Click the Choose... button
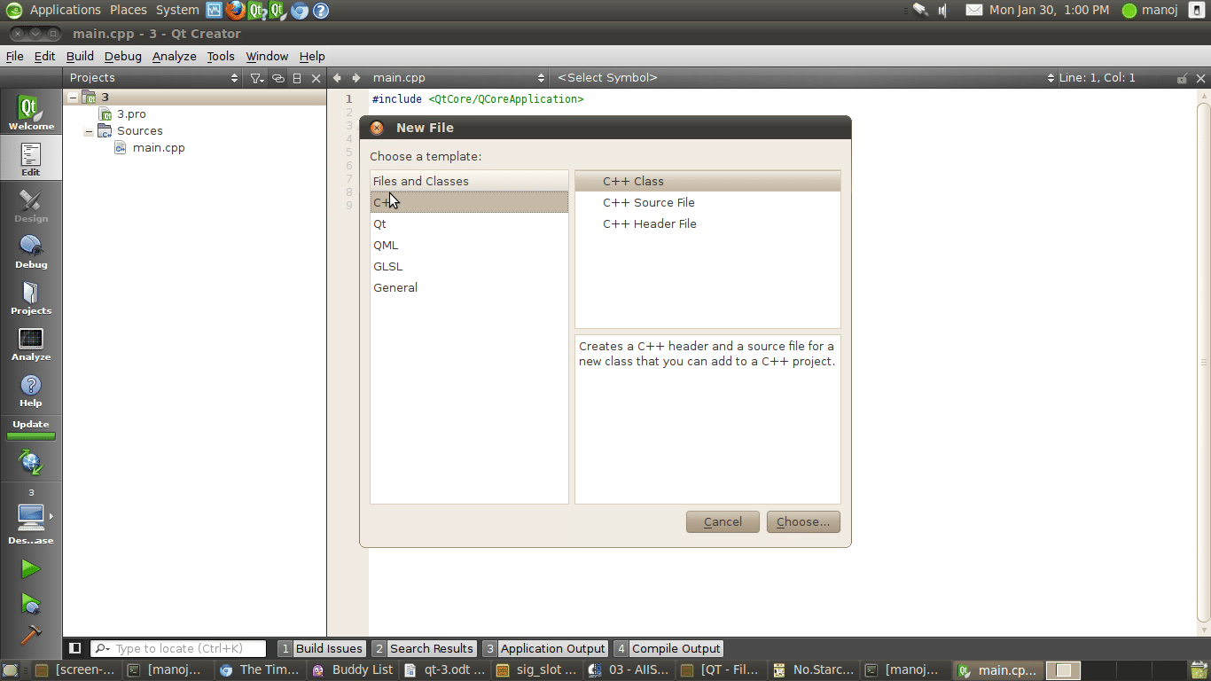 pyautogui.click(x=803, y=522)
